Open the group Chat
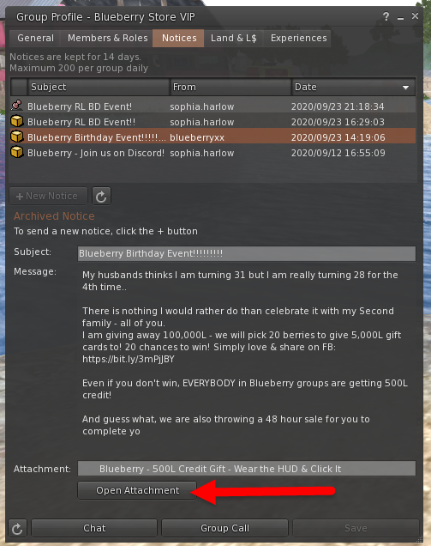Screen dimensions: 431x546 click(94, 528)
